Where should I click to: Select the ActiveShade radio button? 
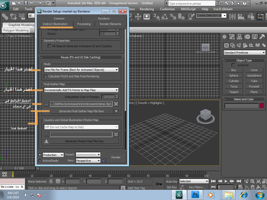click(x=40, y=160)
